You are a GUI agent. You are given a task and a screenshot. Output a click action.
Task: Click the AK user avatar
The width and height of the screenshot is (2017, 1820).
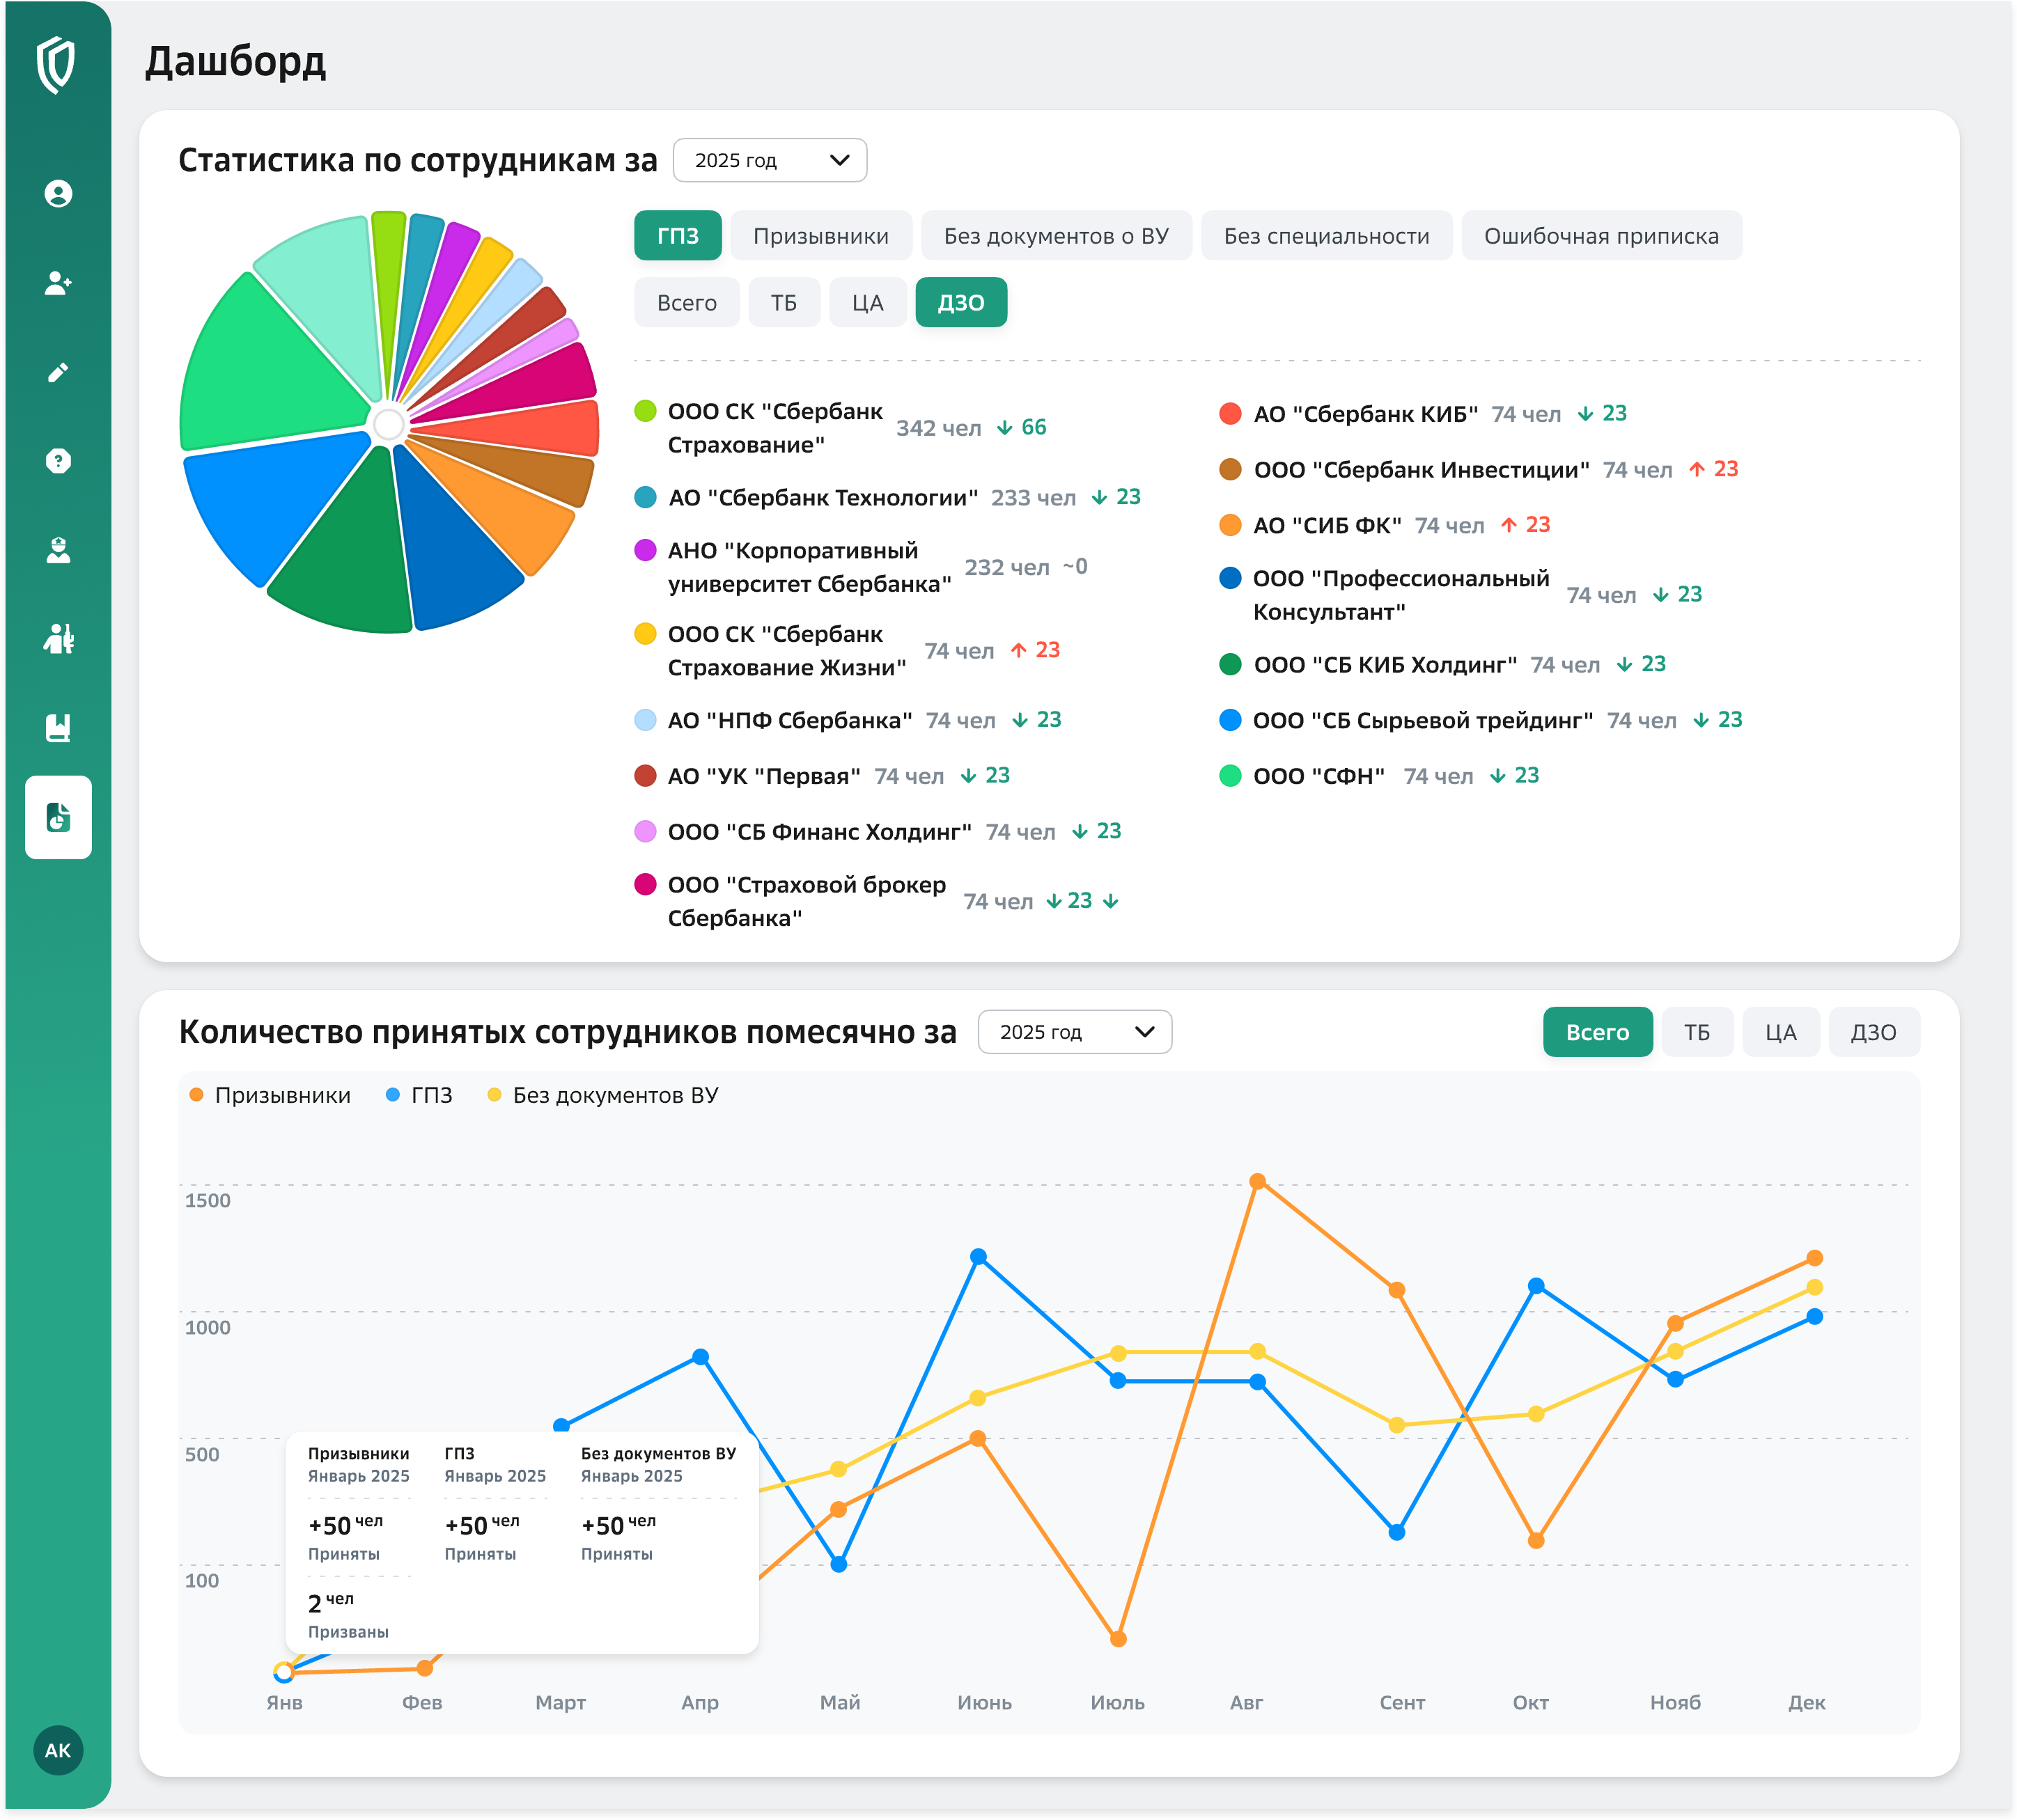click(58, 1750)
